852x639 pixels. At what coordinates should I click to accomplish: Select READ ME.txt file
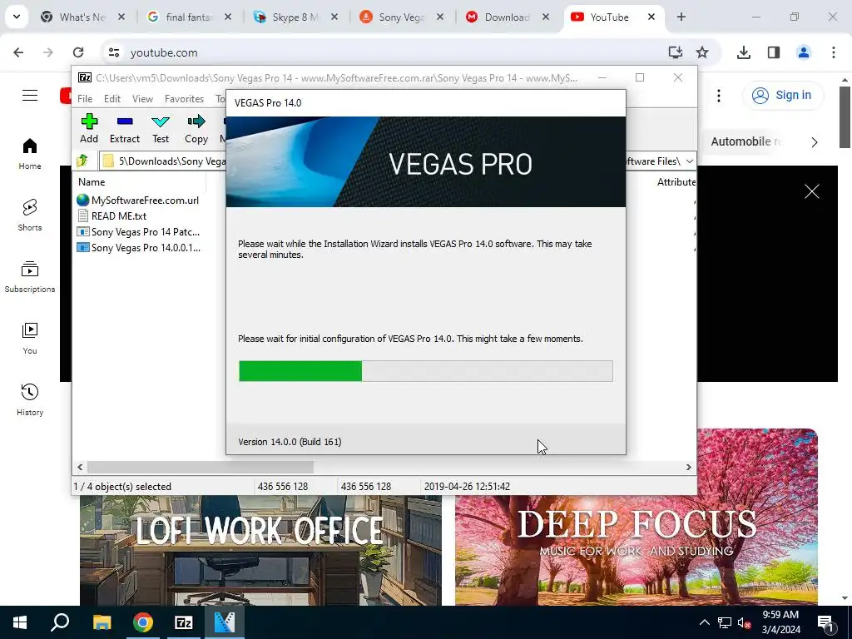point(112,215)
